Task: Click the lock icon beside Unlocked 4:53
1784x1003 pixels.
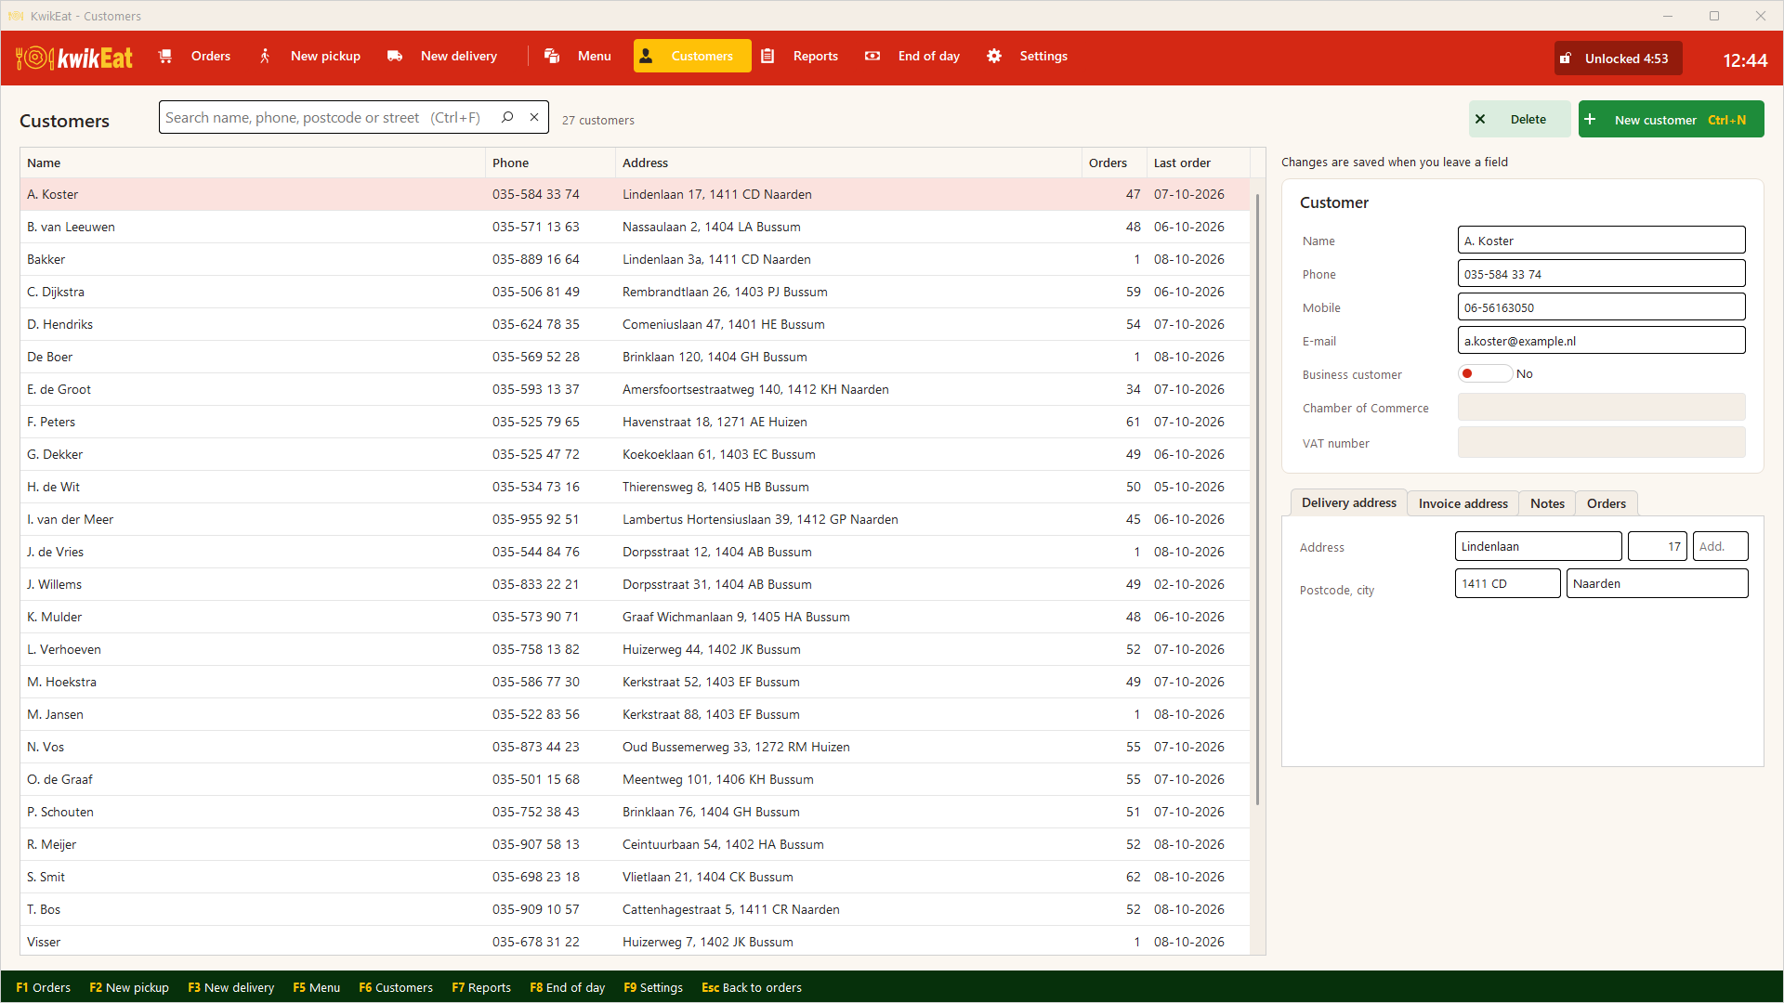Action: click(1566, 59)
